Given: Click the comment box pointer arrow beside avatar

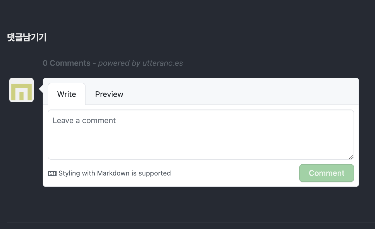Looking at the screenshot, I should coord(41,89).
